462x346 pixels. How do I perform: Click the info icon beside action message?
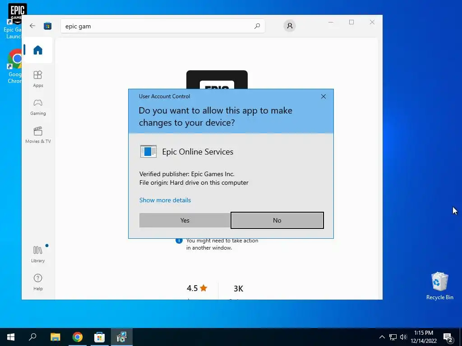(x=179, y=241)
